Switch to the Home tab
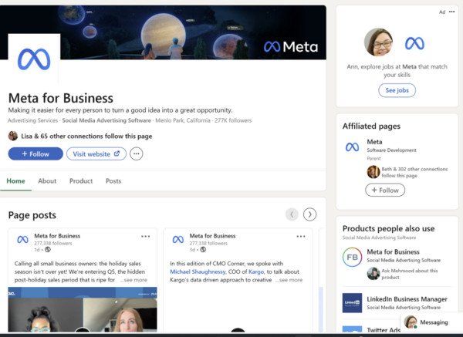 15,181
